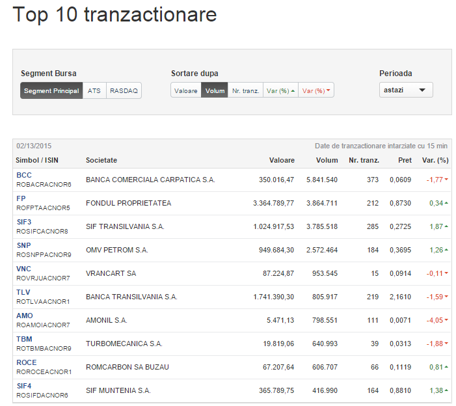Click the green up arrow next to 1,38
456x406 pixels.
tap(446, 390)
